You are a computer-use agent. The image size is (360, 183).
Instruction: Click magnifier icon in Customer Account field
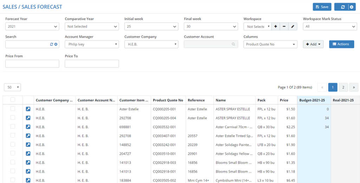coord(233,44)
